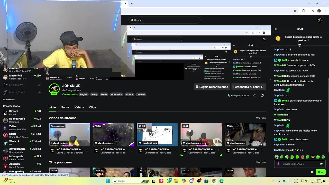Screen dimensions: 329x185
Task: Open the 49:35 stream video thumbnail
Action: coord(157,135)
